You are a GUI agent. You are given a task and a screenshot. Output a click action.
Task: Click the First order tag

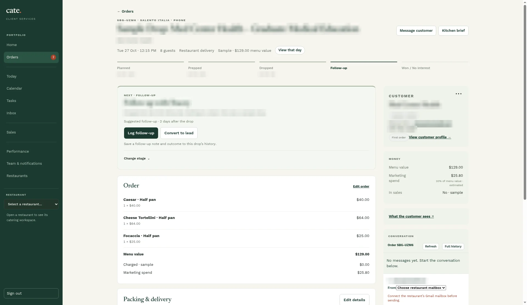[x=399, y=138]
